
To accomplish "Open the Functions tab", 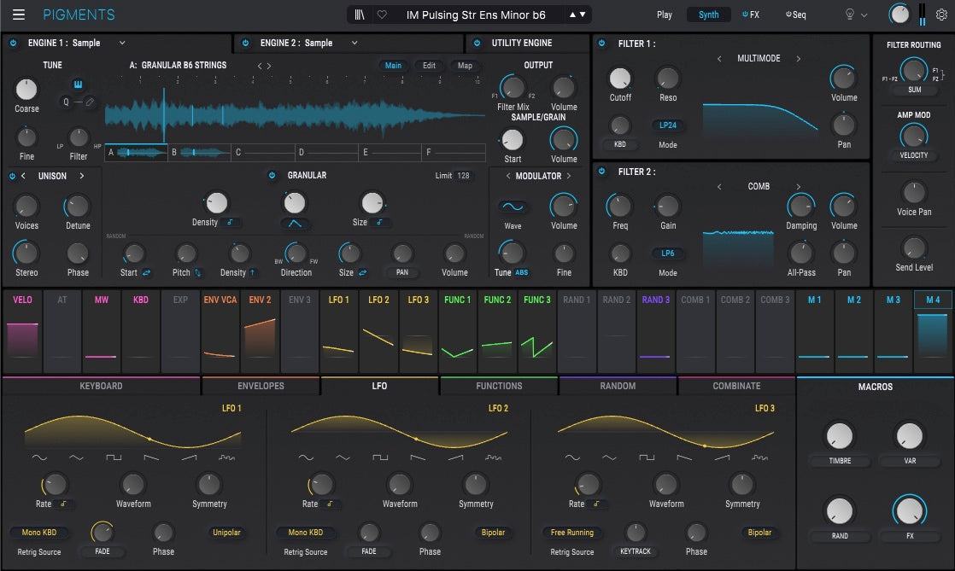I will pos(498,386).
